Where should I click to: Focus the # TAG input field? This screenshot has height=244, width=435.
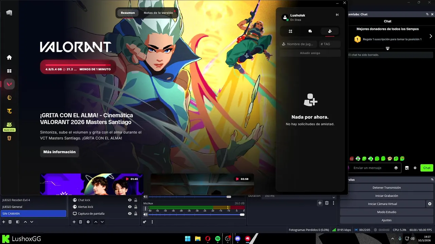pos(330,44)
